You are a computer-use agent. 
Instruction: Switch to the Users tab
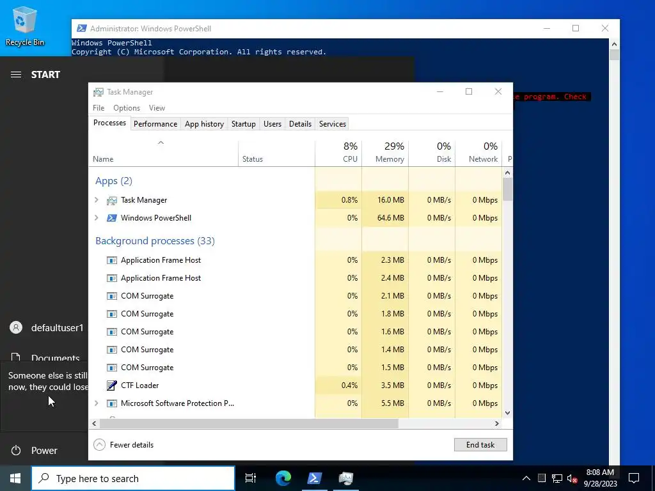272,124
